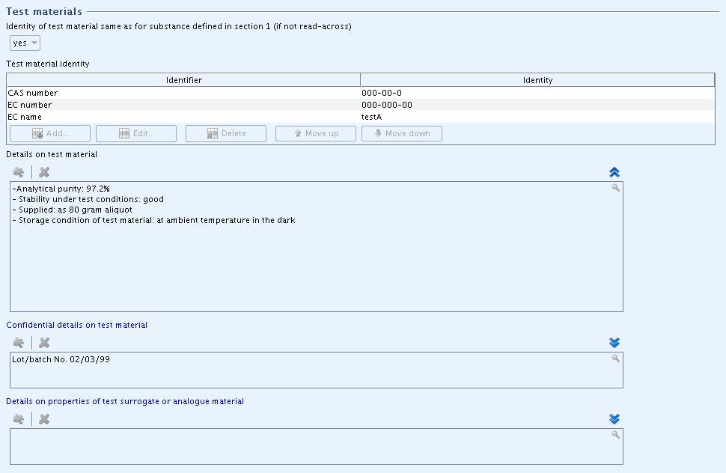
Task: Click the Delete button in identity table
Action: tap(226, 133)
